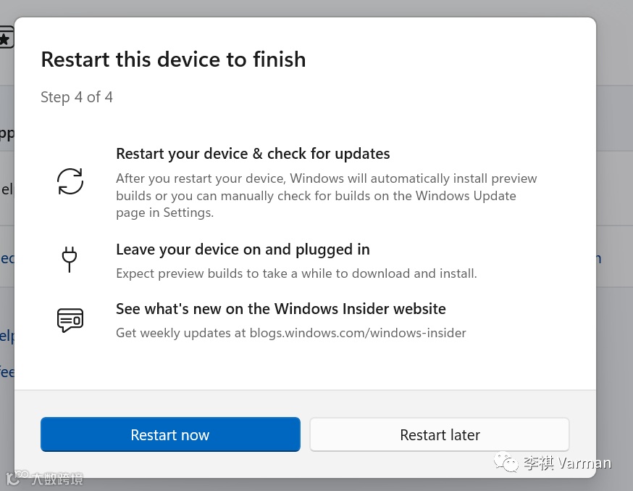Click the power plug icon
Viewport: 633px width, 491px height.
click(70, 259)
